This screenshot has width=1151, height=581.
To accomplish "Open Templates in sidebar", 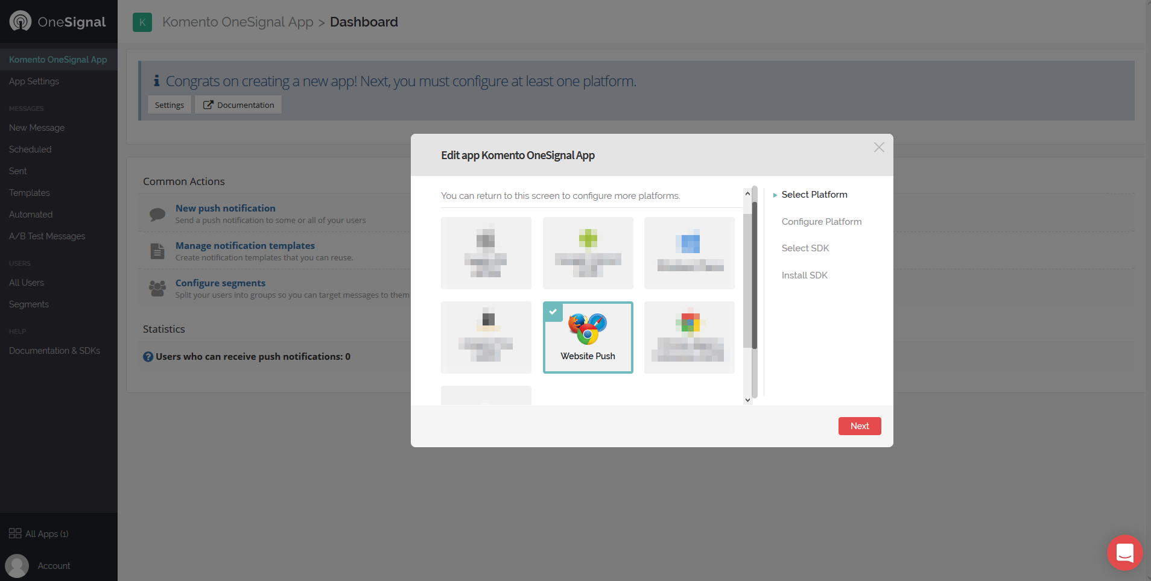I will tap(30, 193).
